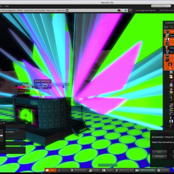This screenshot has height=174, width=174.
Task: Select the 'Mrs.' conversation row
Action: pyautogui.click(x=169, y=52)
